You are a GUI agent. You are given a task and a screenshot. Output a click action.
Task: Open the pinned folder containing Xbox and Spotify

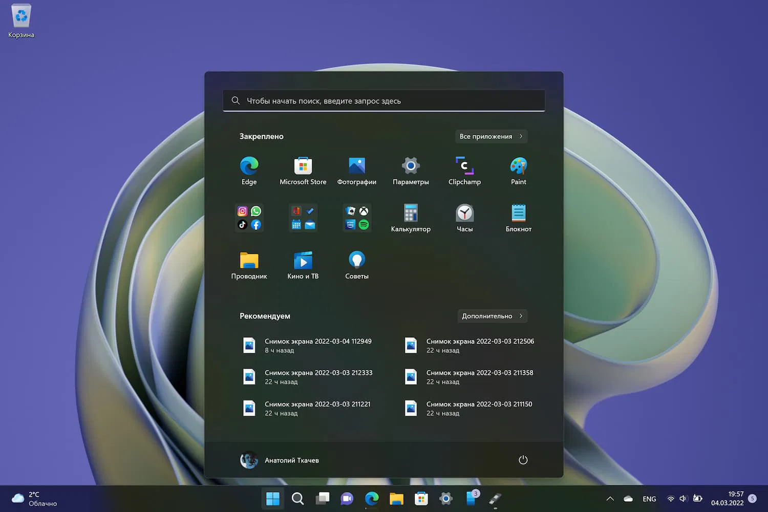coord(357,218)
